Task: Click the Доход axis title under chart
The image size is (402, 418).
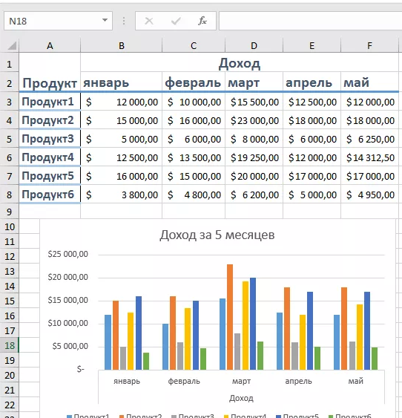Action: pyautogui.click(x=241, y=398)
